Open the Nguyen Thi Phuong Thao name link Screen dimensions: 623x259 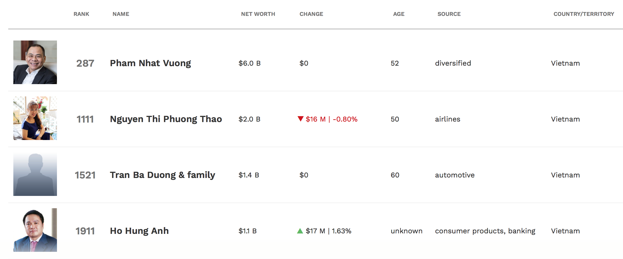pos(166,119)
